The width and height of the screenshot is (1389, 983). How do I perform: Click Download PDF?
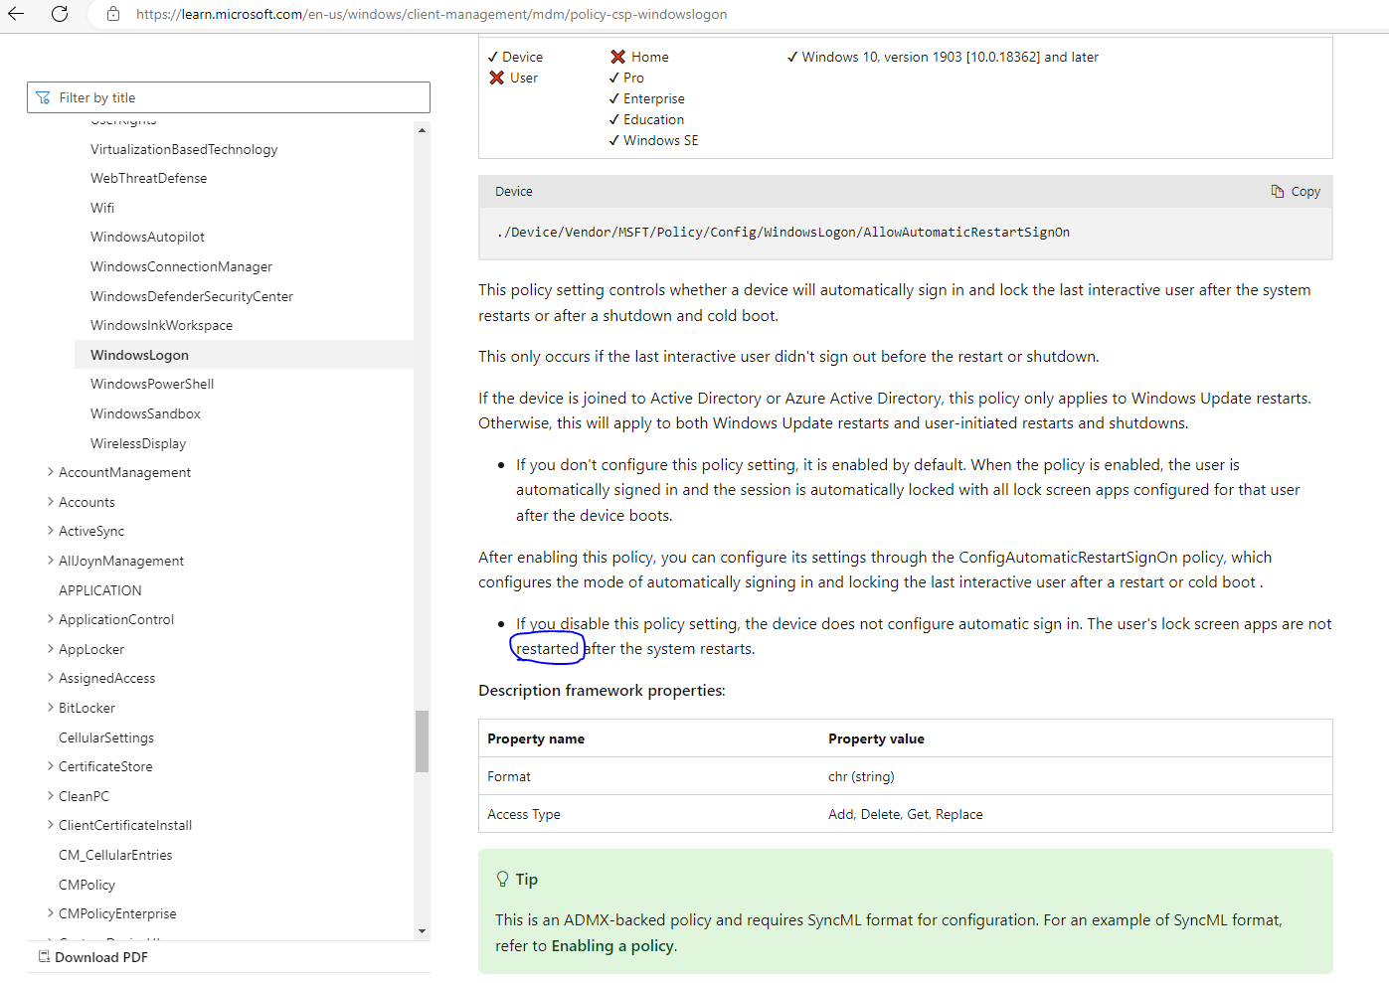(x=100, y=956)
